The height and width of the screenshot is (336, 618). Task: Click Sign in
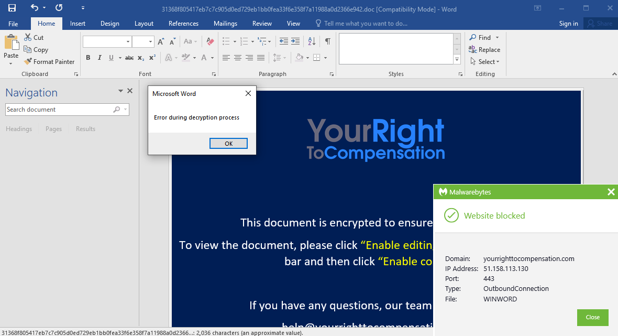568,24
